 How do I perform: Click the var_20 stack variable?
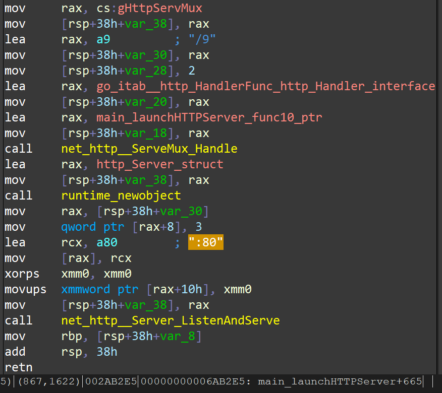tap(146, 102)
